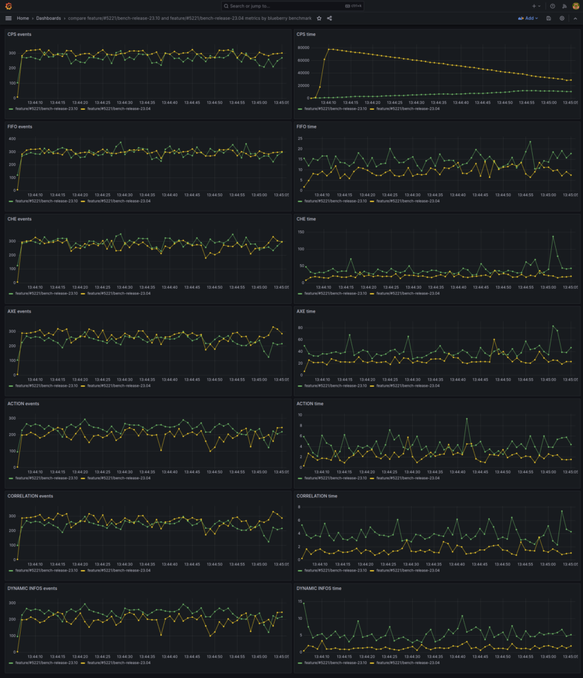The width and height of the screenshot is (583, 678).
Task: Toggle bench-release-23.04 series in DYNAMIC INFOS time legend
Action: [x=408, y=663]
